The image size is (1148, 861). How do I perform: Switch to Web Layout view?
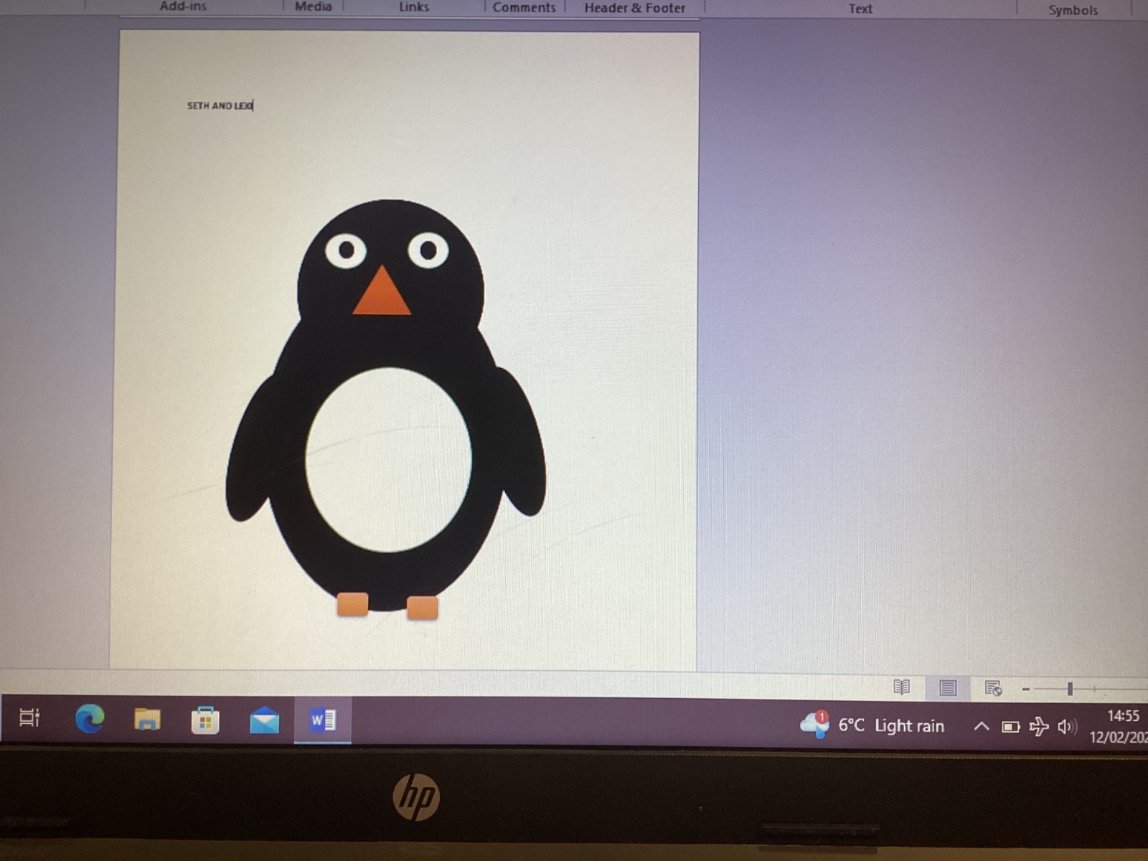993,689
